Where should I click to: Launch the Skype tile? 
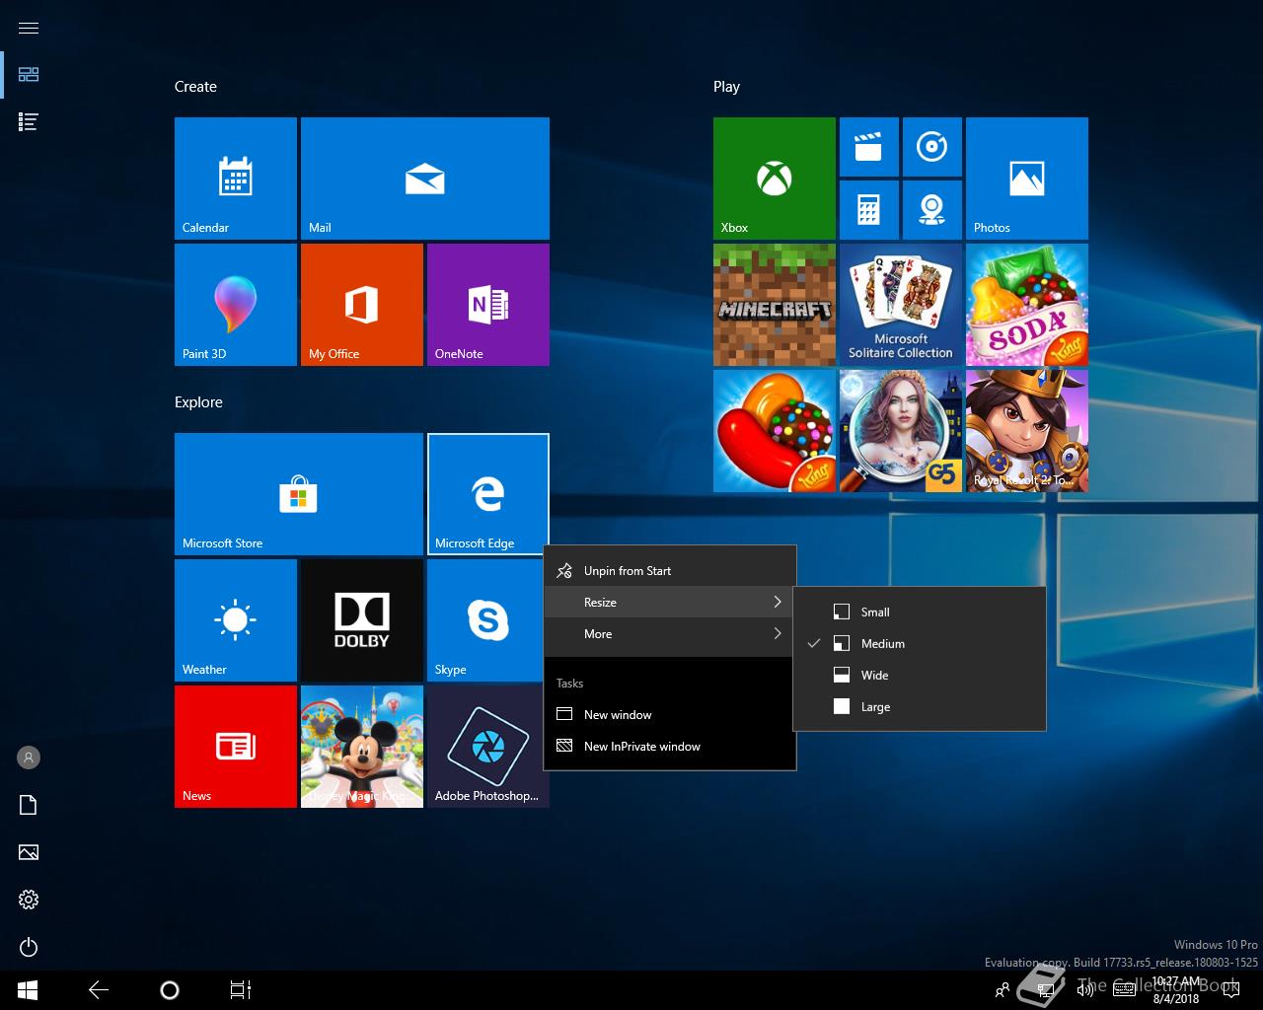(x=485, y=620)
